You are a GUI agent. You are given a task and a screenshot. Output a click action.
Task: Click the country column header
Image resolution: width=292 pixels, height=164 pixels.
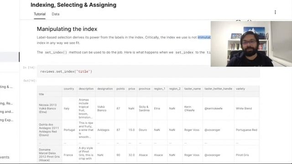[x=69, y=89]
